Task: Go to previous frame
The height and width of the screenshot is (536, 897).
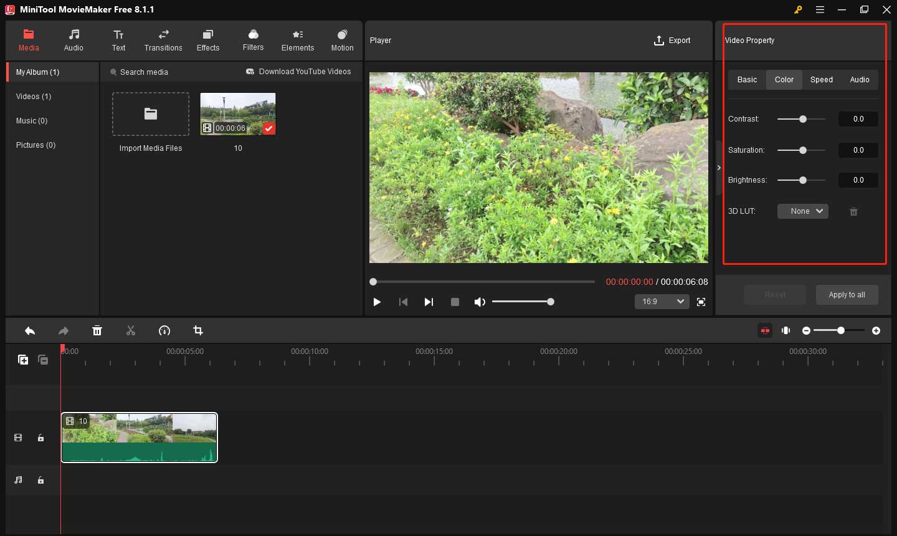Action: point(403,302)
